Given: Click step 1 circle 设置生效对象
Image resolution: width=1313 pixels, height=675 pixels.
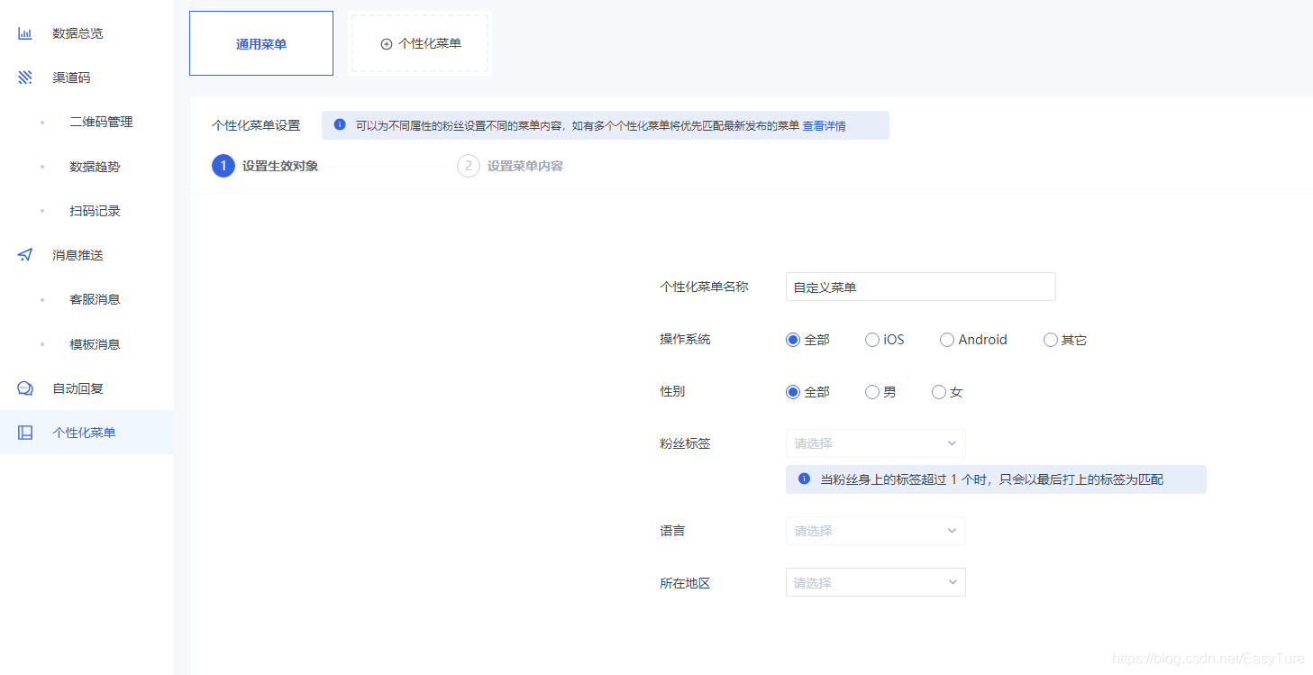Looking at the screenshot, I should 223,166.
